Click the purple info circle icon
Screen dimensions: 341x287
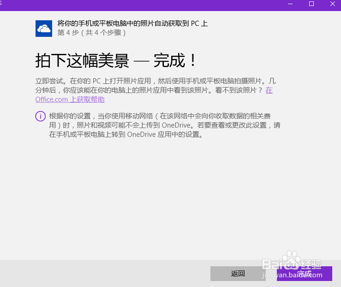point(41,116)
